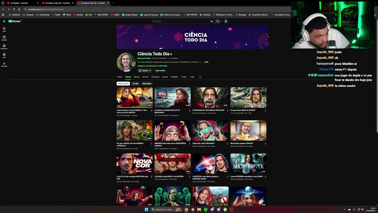Image resolution: width=378 pixels, height=213 pixels.
Task: Open the NOVA COR video thumbnail
Action: pyautogui.click(x=135, y=164)
